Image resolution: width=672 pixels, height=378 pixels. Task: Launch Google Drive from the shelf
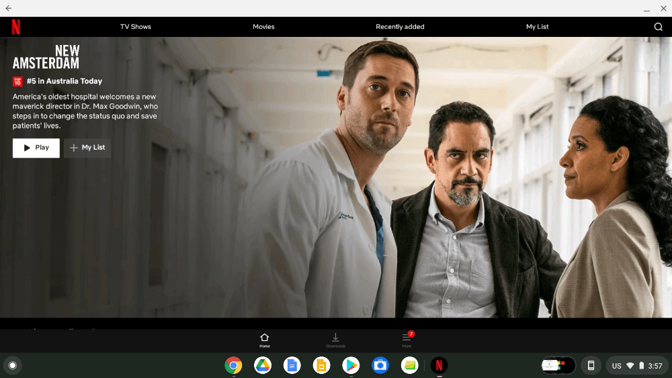(262, 366)
